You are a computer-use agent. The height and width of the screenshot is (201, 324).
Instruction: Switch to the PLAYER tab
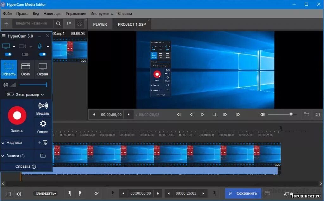100,24
